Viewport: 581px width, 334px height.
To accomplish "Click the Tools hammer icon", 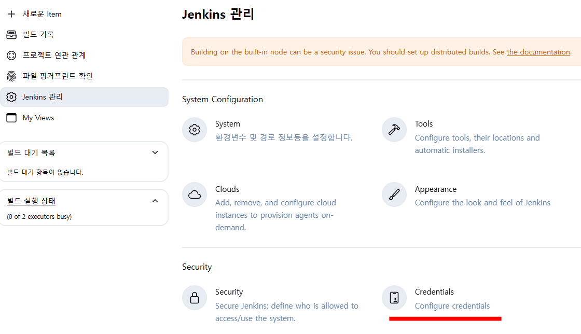I will (x=394, y=130).
